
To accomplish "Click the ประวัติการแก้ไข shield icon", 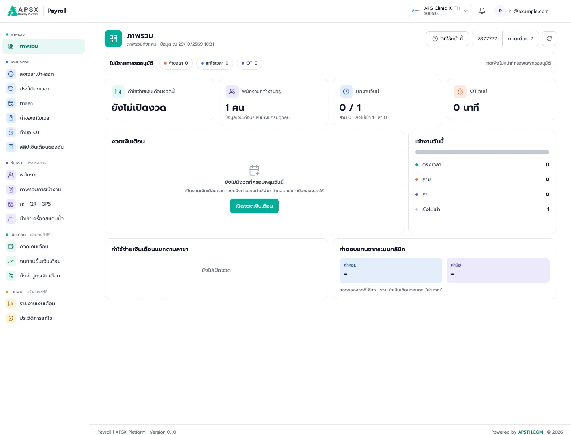I will (11, 318).
